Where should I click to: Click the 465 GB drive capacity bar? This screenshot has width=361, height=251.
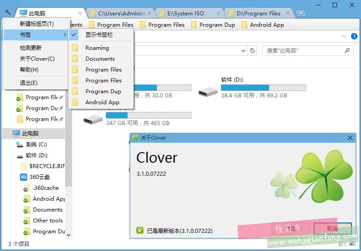(148, 115)
